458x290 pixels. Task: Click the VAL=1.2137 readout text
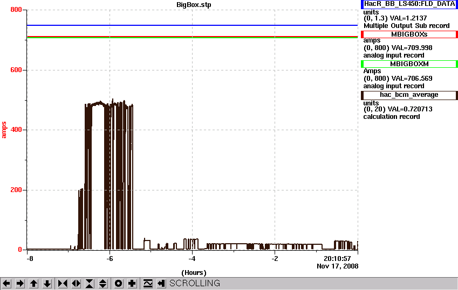click(408, 18)
